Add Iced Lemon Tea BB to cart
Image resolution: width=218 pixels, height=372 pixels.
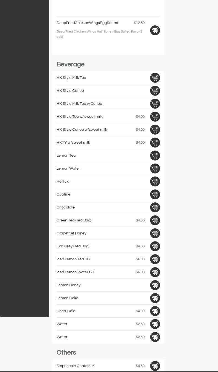click(x=155, y=259)
